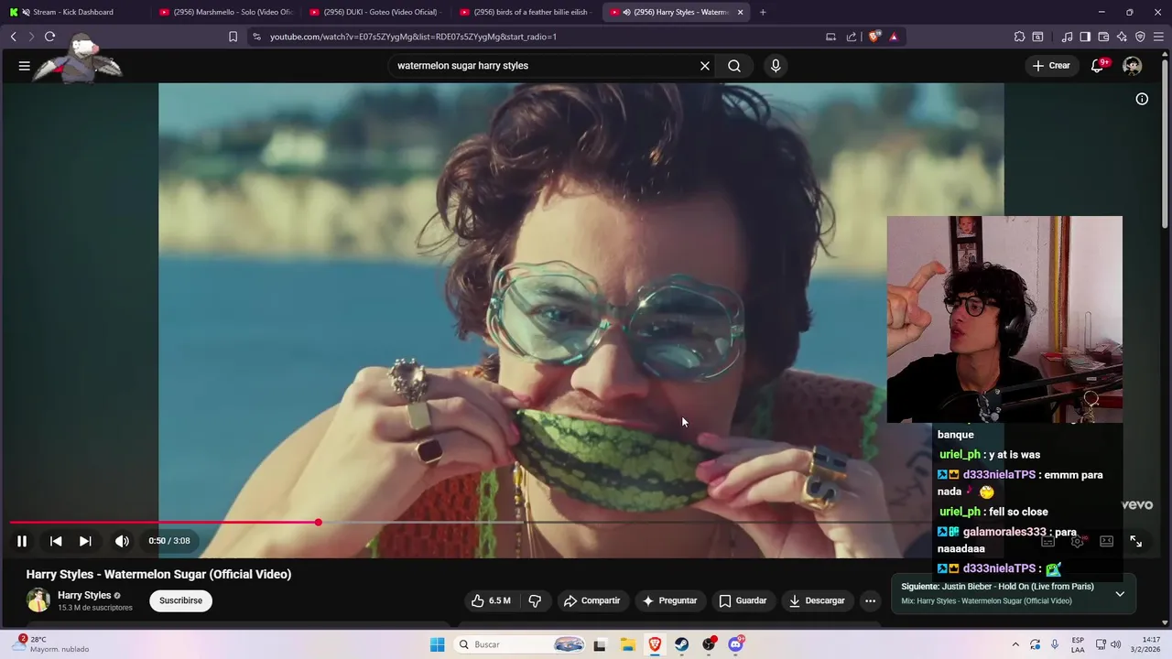
Task: Bookmark this page icon
Action: pyautogui.click(x=233, y=37)
